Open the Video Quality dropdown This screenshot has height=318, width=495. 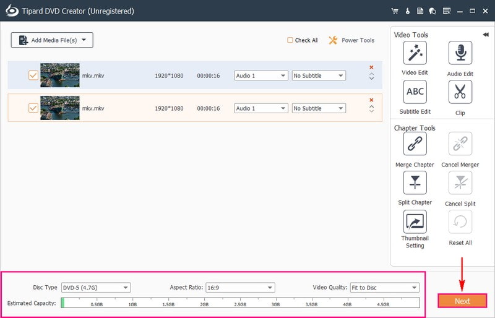tap(384, 288)
